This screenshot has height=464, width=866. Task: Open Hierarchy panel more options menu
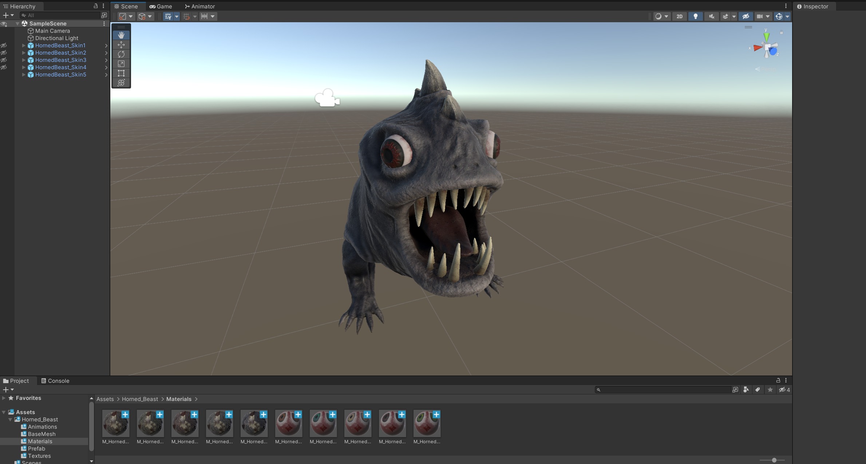103,6
